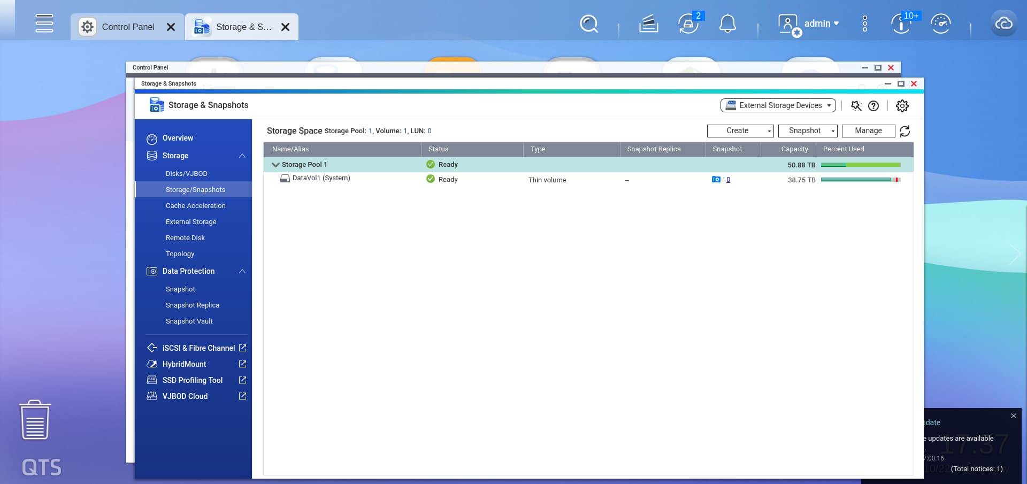Image resolution: width=1027 pixels, height=484 pixels.
Task: Open the notifications bell icon
Action: (x=727, y=24)
